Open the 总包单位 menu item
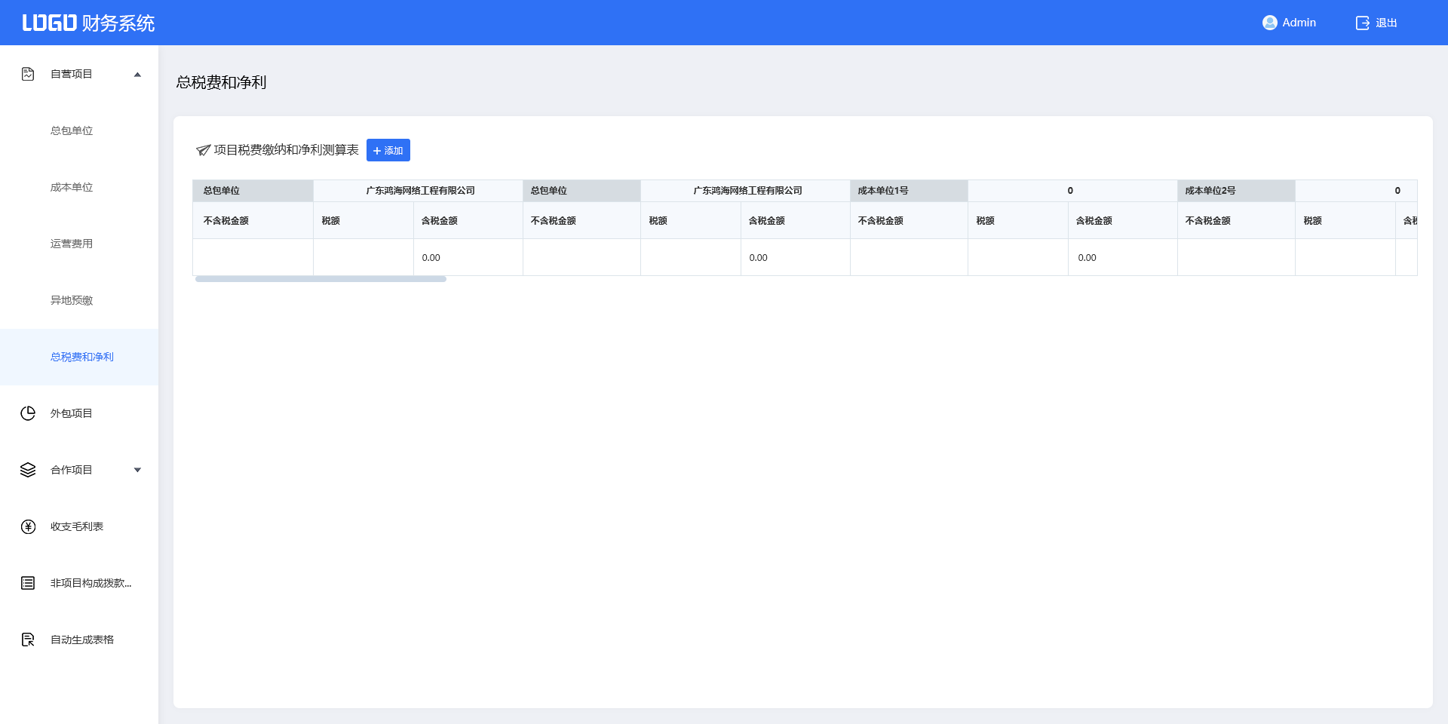Viewport: 1448px width, 724px height. tap(72, 130)
